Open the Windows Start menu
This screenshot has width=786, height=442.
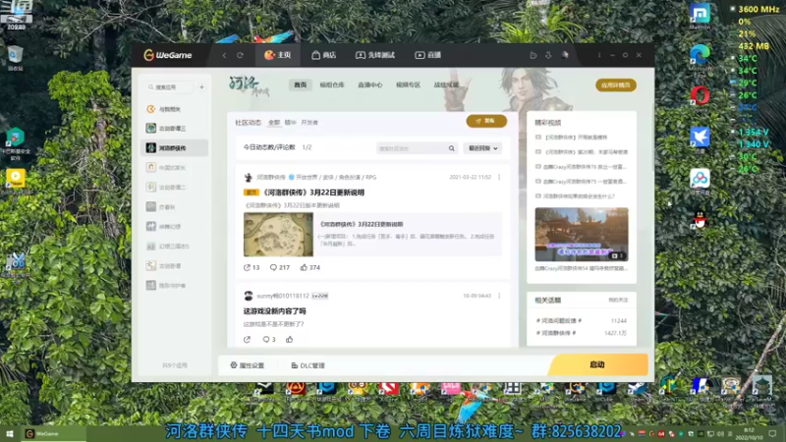click(x=10, y=433)
